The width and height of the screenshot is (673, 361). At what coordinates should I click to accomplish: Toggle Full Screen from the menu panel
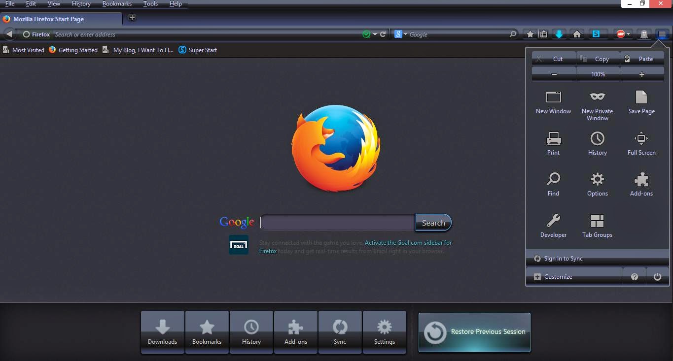[x=641, y=143]
